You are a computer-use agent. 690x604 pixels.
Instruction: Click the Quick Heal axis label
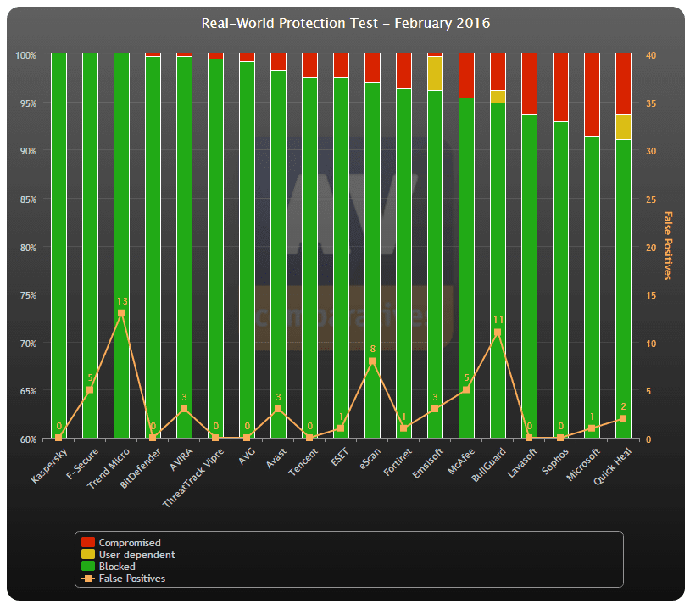coord(613,467)
